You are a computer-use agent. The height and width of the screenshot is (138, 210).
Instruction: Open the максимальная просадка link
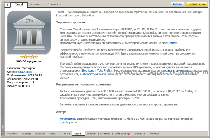[176, 70]
